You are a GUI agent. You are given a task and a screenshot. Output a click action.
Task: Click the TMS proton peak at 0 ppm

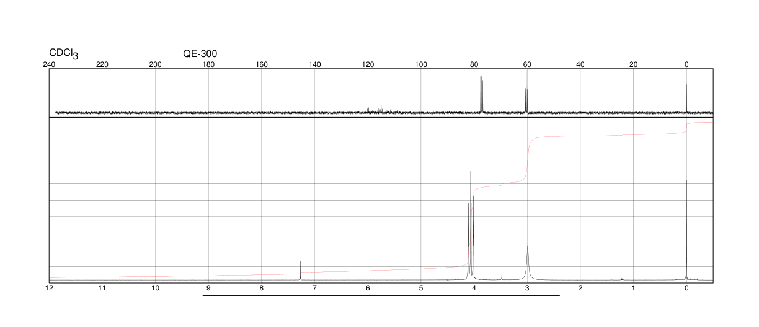(686, 230)
